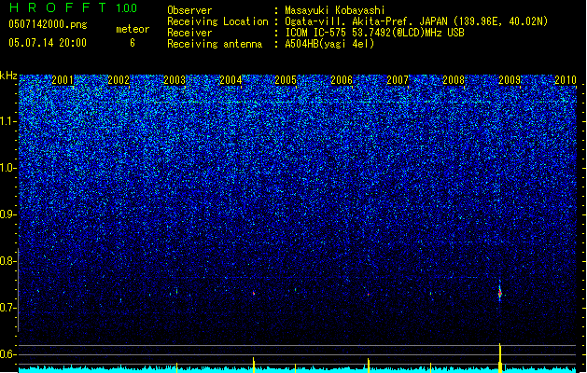Click the 0.8 kHz frequency axis label

click(7, 261)
